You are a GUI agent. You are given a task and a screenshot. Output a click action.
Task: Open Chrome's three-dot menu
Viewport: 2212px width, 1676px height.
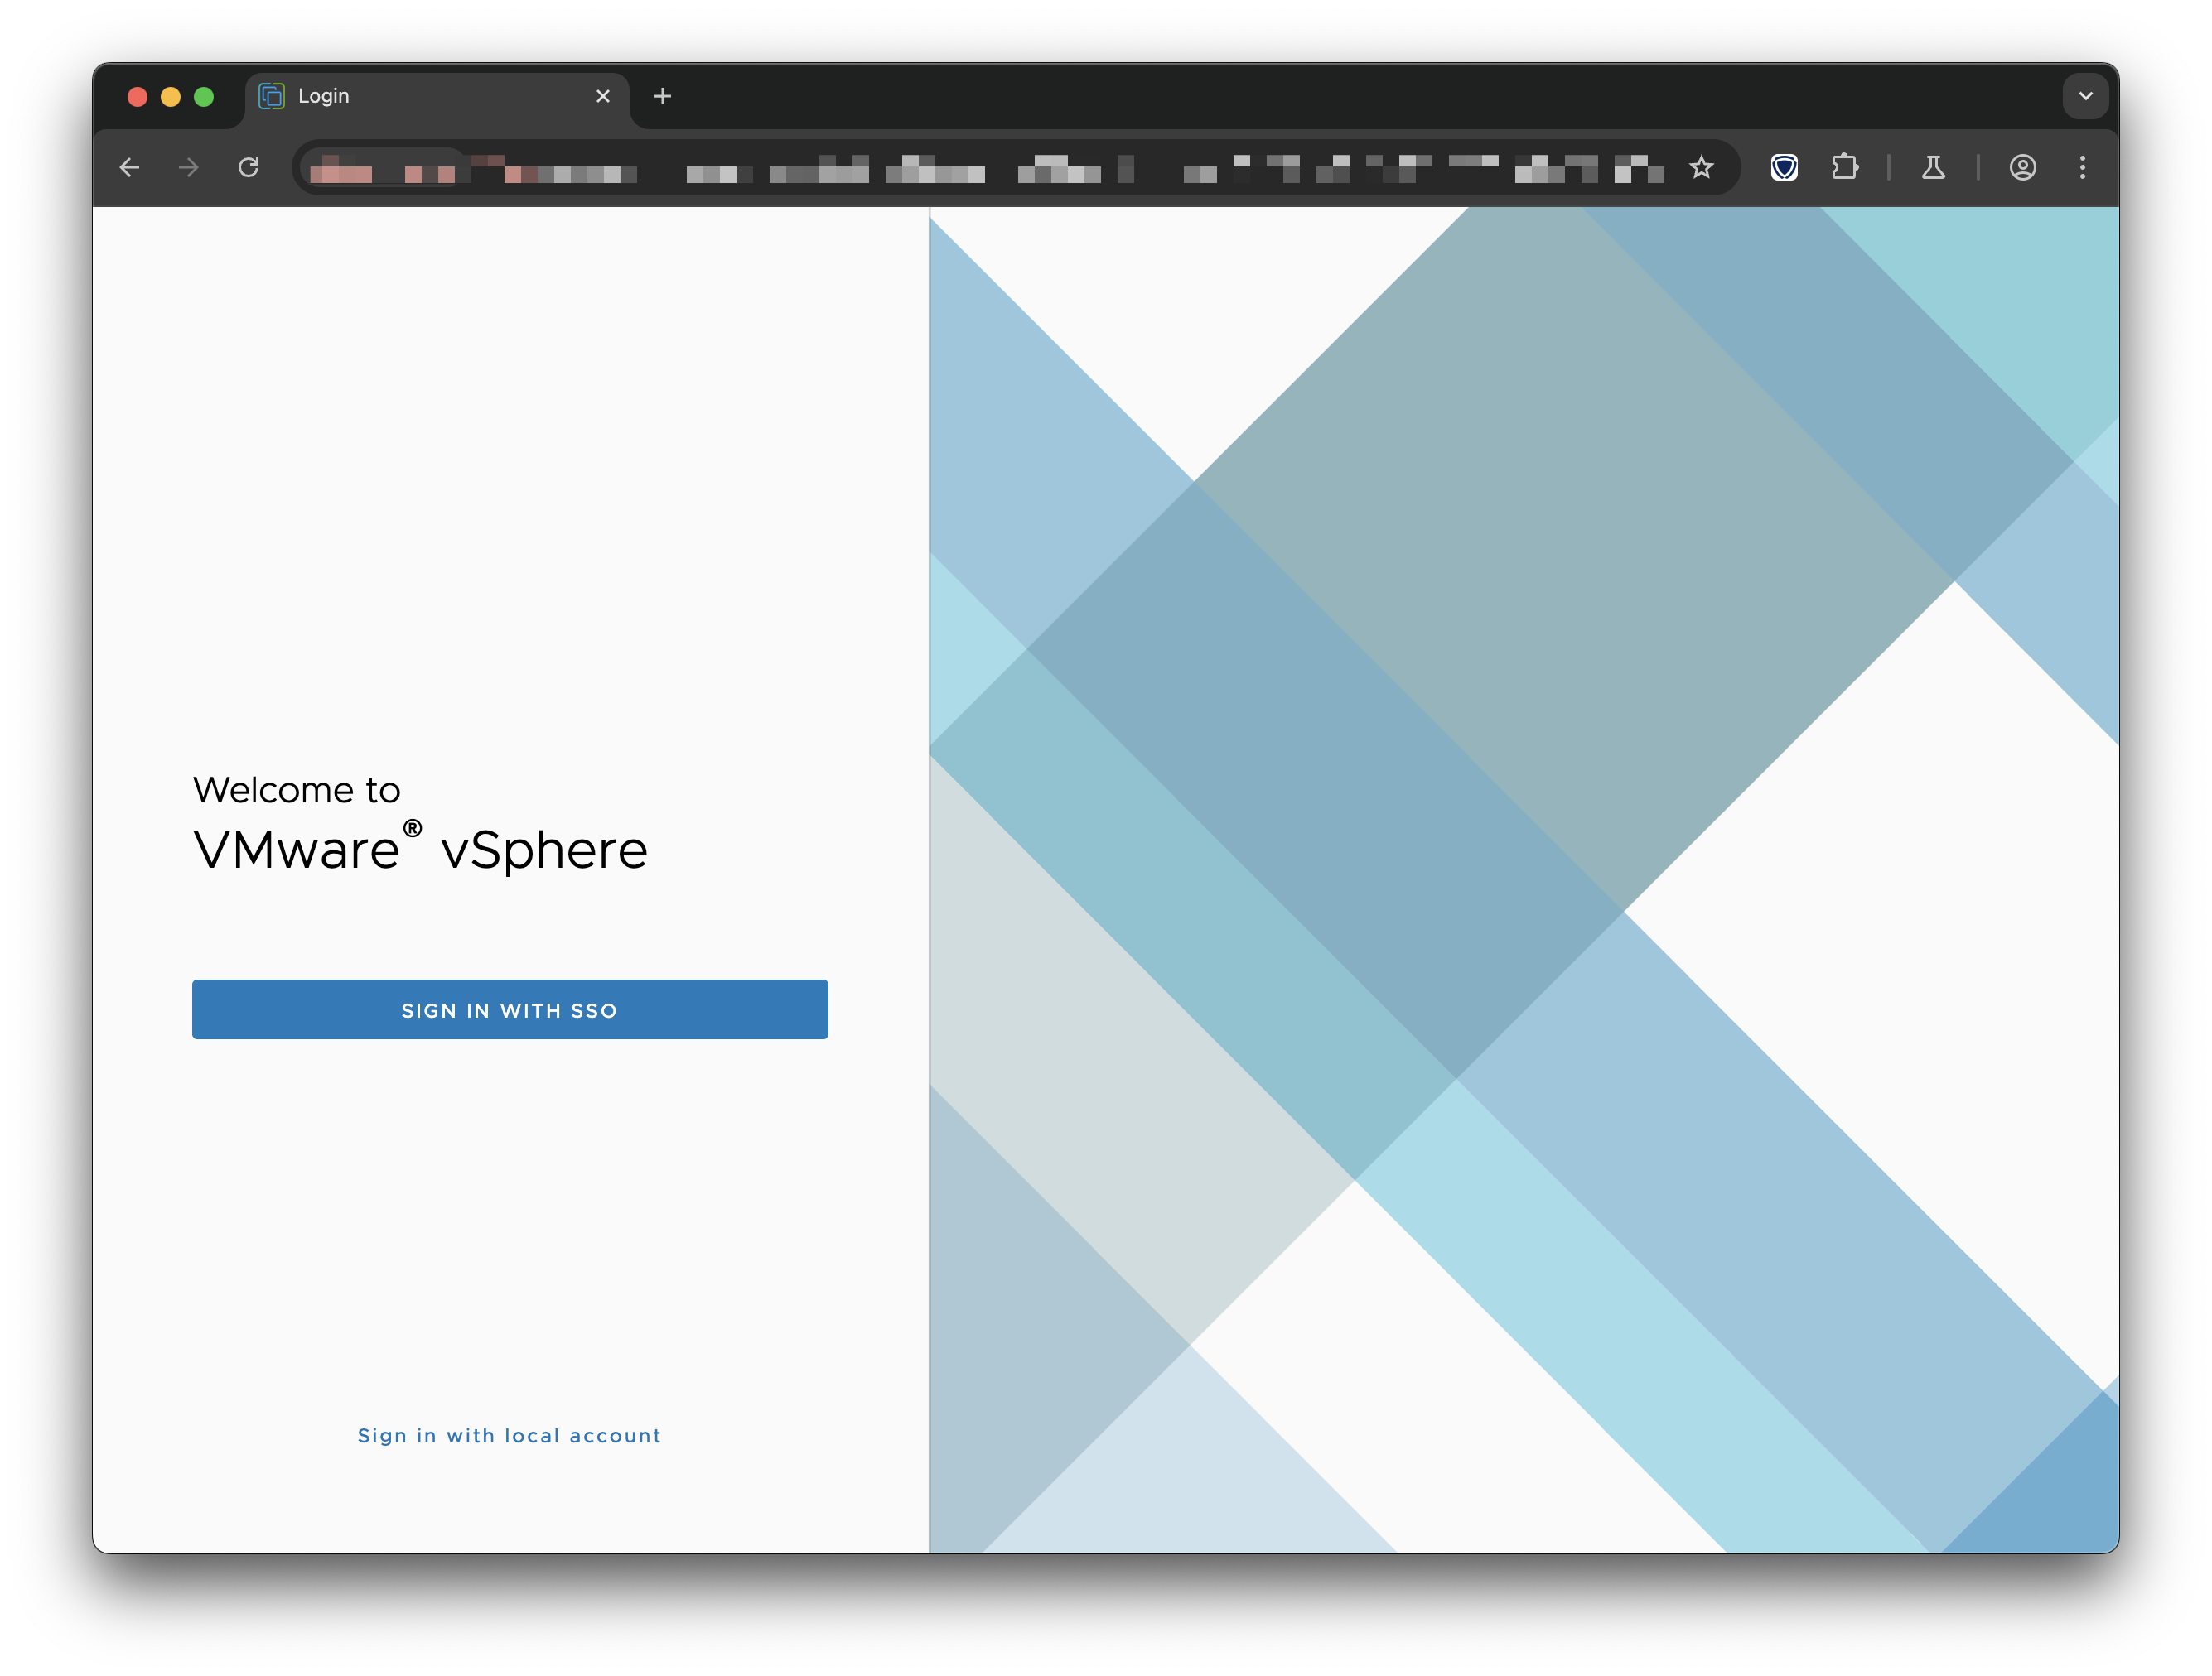(2082, 167)
